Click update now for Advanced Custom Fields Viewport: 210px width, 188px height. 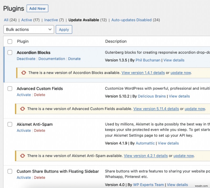(x=195, y=109)
